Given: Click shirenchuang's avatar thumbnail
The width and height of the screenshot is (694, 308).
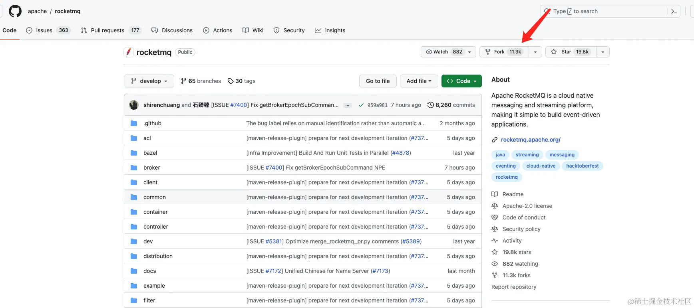Looking at the screenshot, I should (134, 105).
